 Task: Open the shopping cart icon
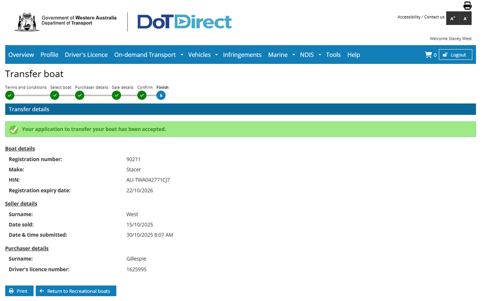point(428,55)
